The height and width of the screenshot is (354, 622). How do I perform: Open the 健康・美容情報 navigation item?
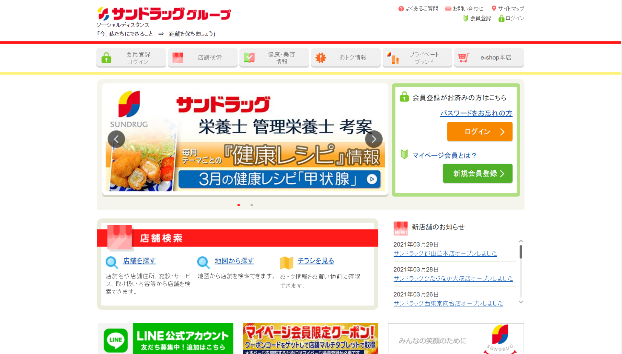pos(274,58)
